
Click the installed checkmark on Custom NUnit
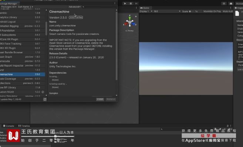coord(43,92)
